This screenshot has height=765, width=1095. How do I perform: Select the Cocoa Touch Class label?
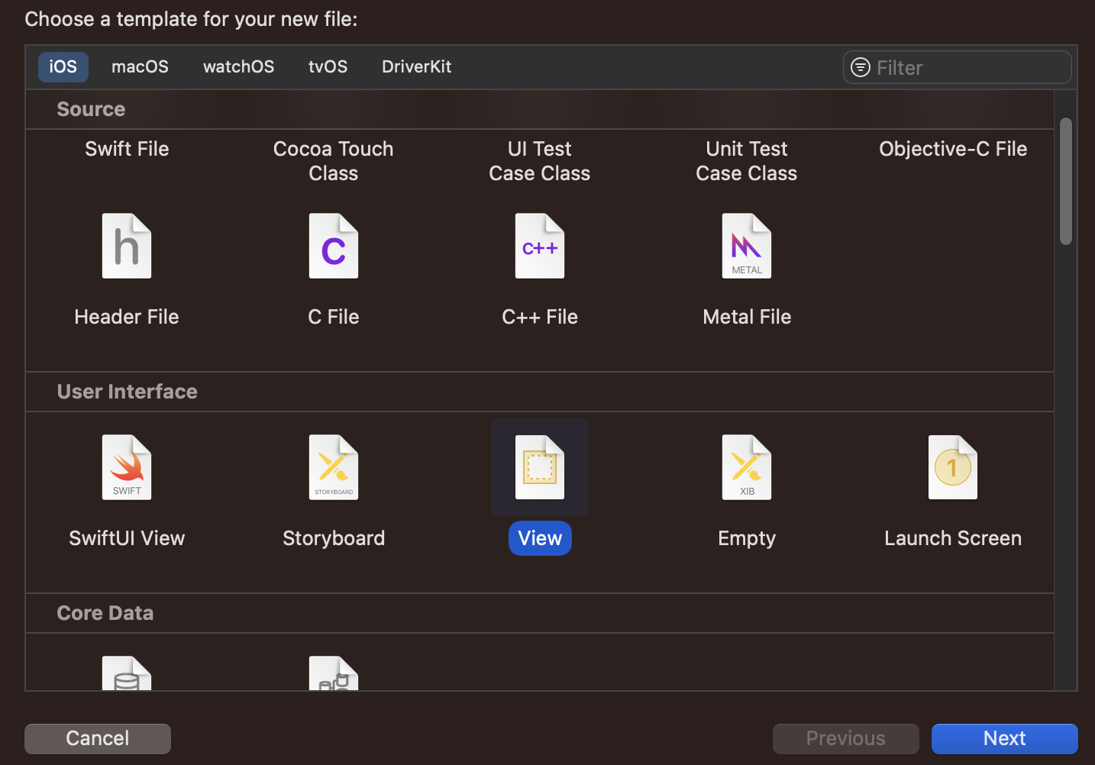click(x=334, y=161)
